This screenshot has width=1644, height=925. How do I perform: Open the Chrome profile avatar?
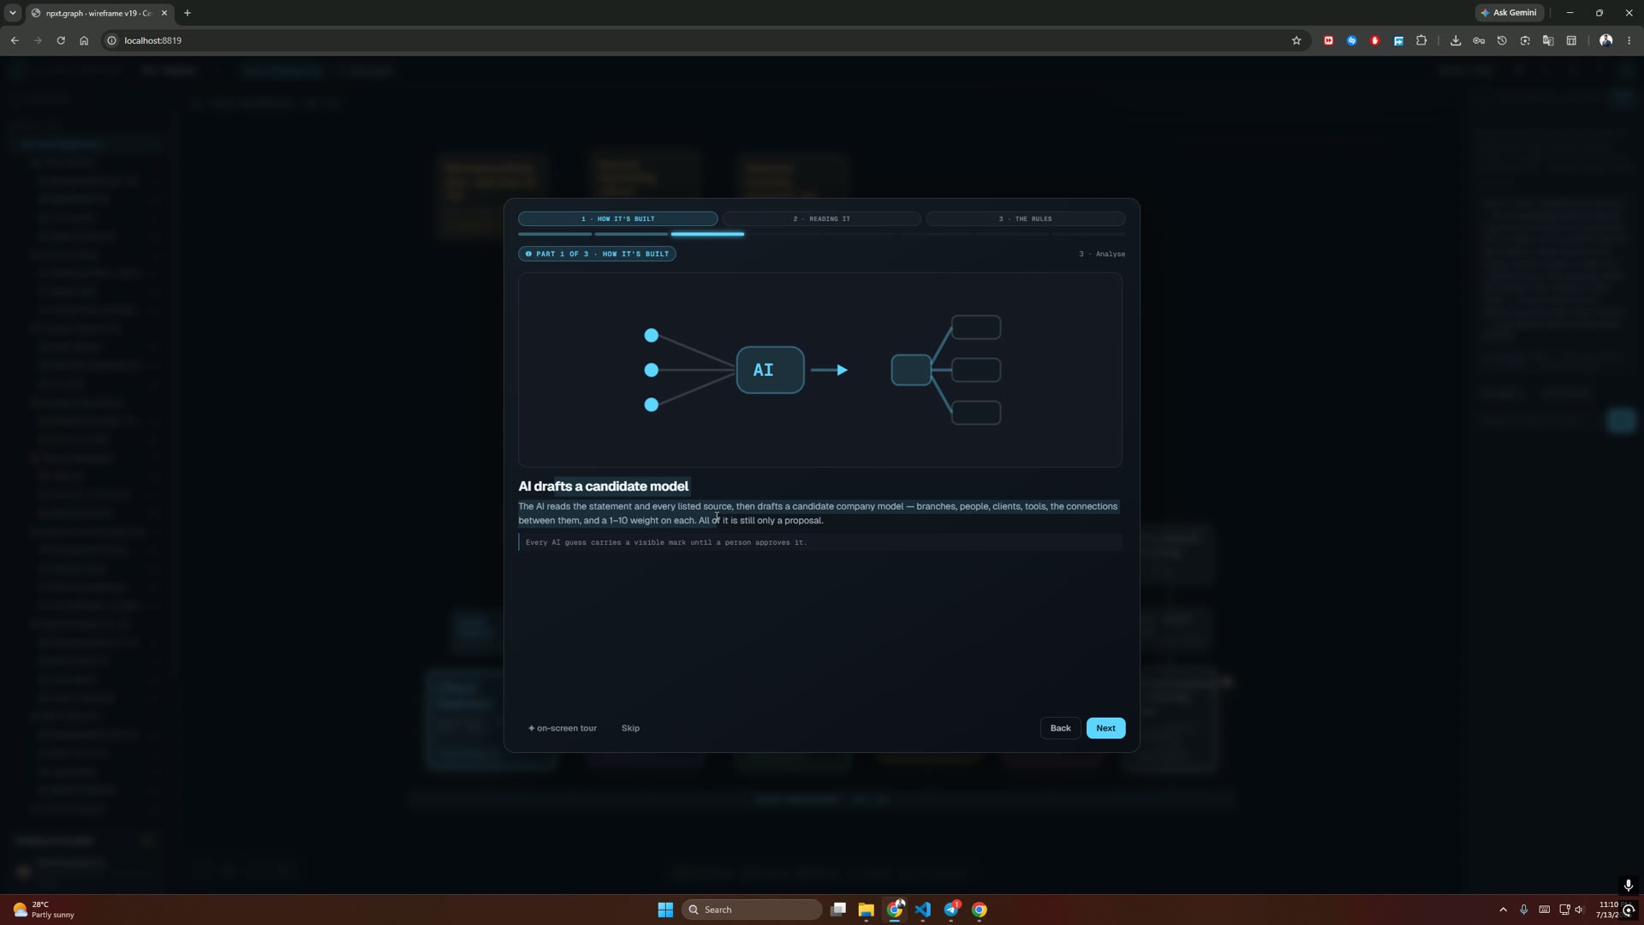point(1605,40)
